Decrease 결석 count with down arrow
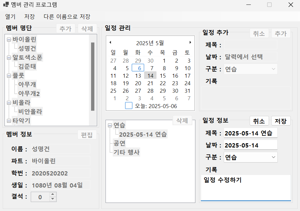Screen dimensions: 300x211 click(x=53, y=199)
